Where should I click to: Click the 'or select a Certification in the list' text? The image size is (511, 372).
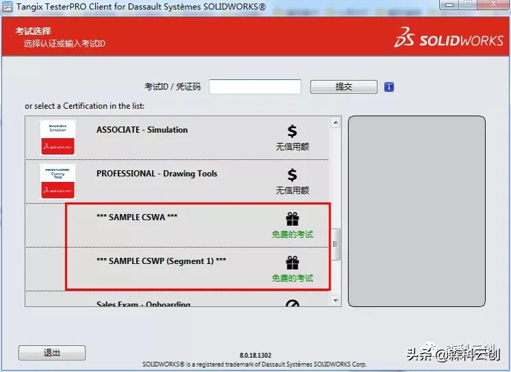(84, 106)
